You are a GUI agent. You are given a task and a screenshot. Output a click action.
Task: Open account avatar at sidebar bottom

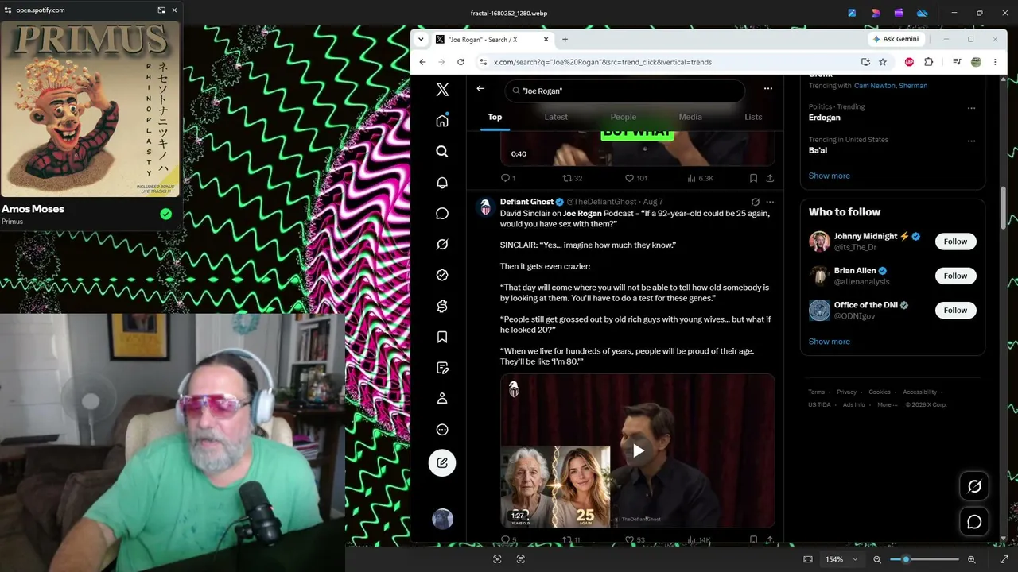click(442, 519)
